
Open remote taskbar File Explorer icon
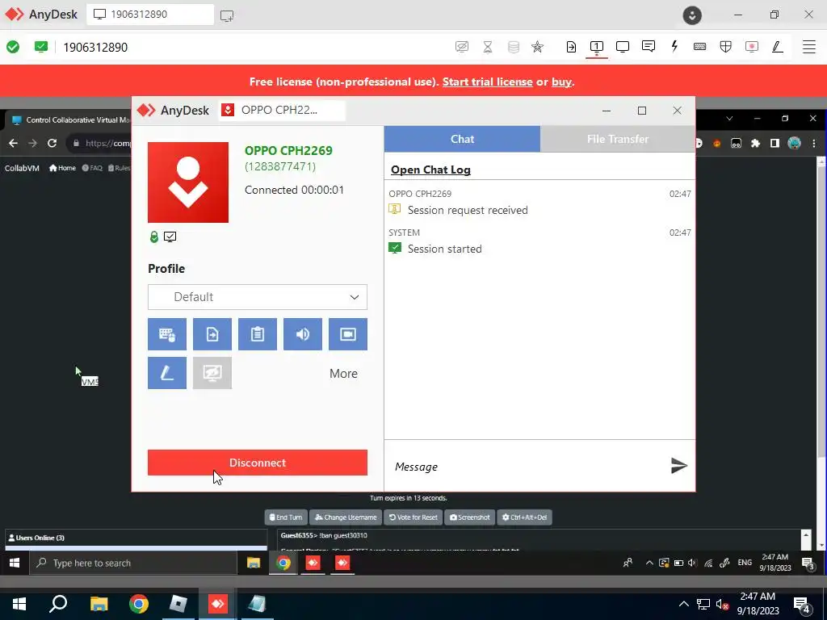(x=253, y=563)
